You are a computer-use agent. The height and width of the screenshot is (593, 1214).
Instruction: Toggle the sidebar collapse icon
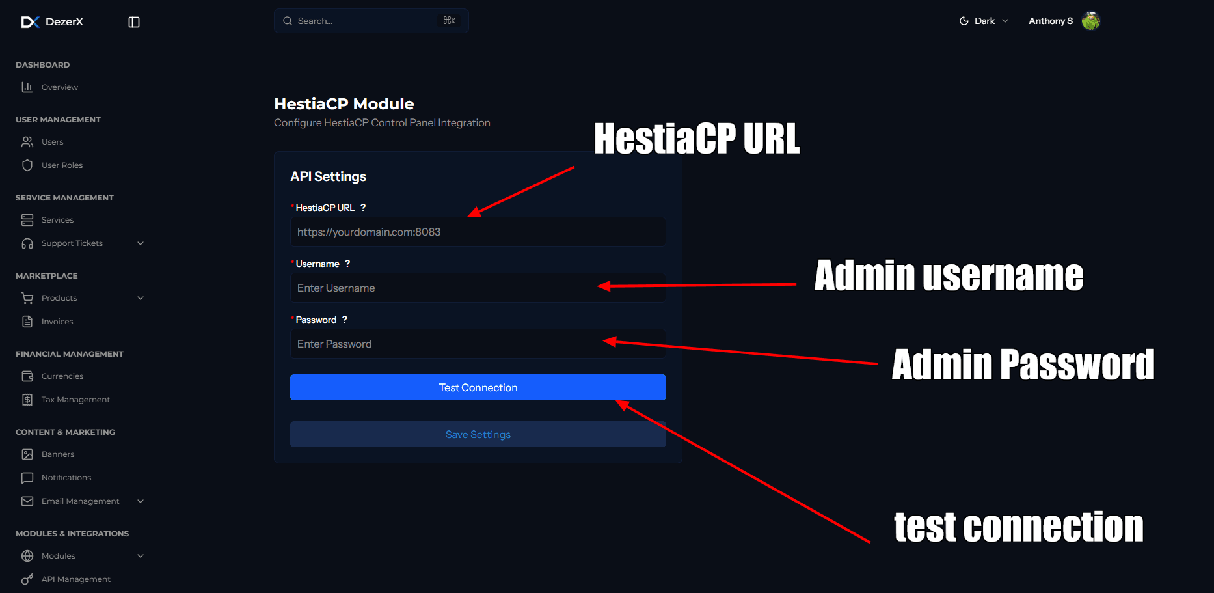[x=134, y=21]
